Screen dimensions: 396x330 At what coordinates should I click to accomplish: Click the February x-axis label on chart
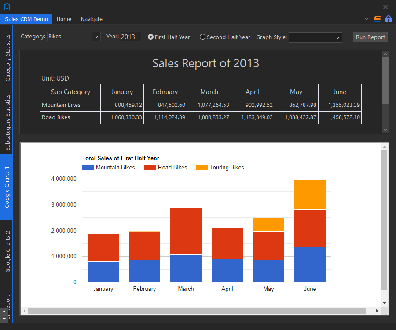pos(144,289)
